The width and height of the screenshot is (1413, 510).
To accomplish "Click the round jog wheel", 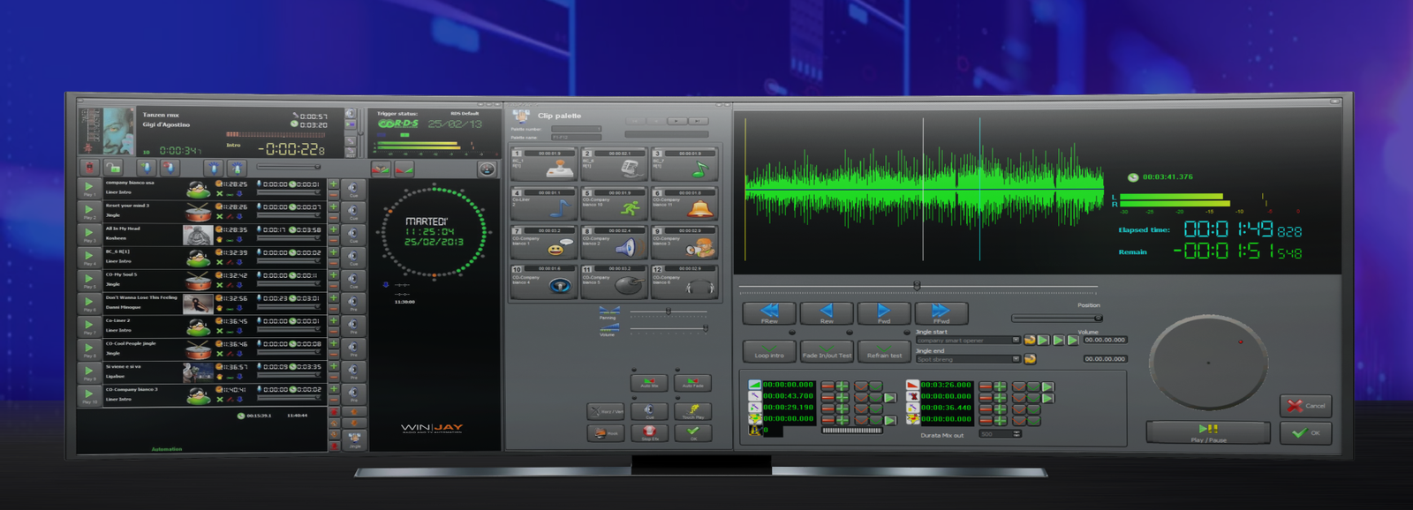I will (1207, 361).
